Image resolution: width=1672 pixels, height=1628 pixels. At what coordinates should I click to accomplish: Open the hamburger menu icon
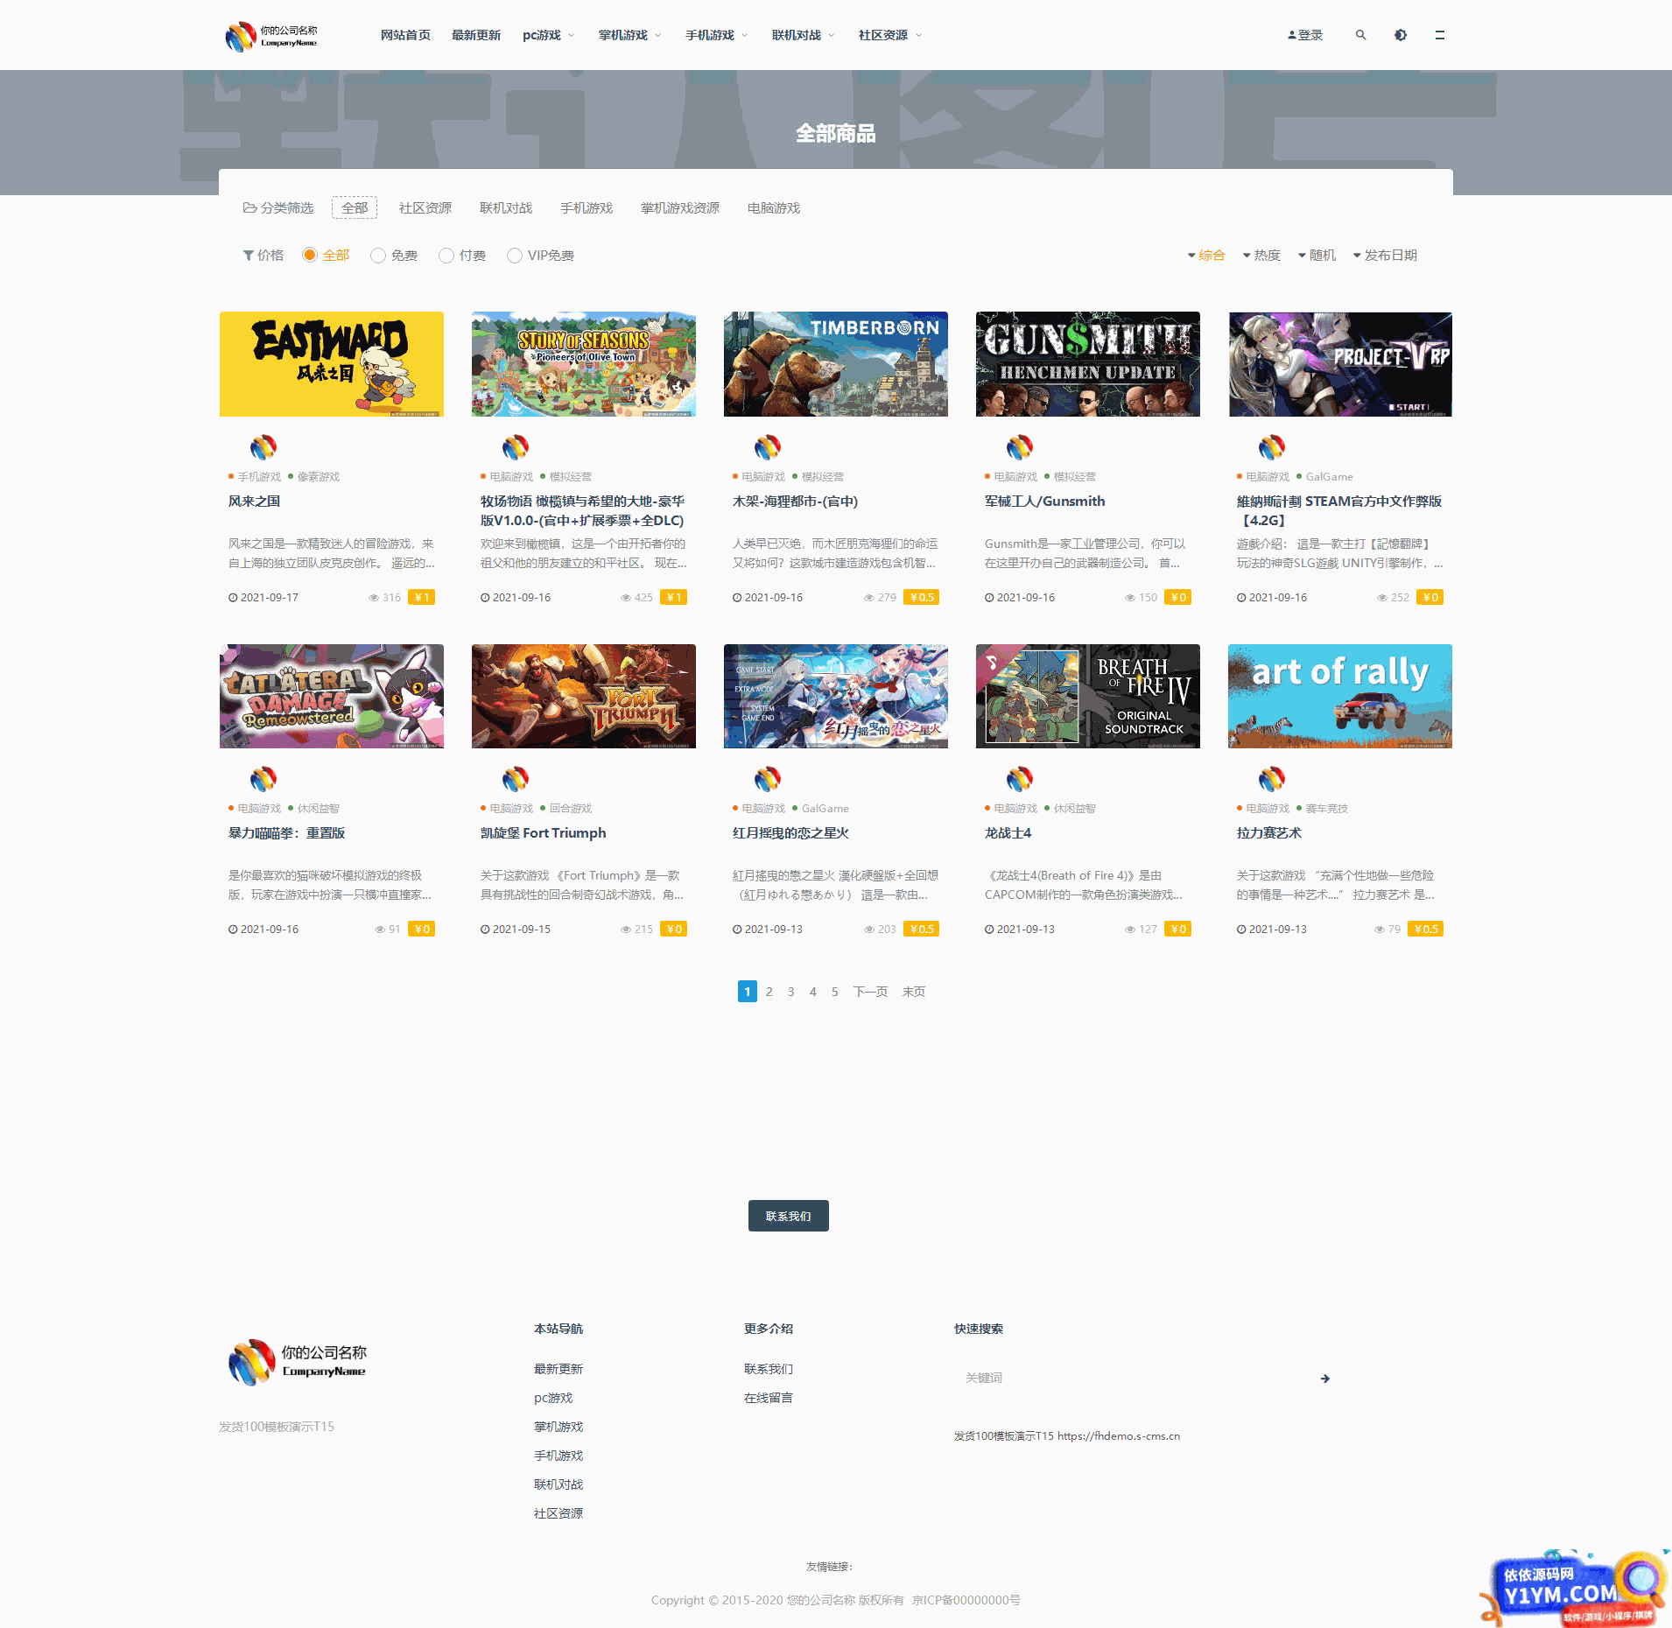[x=1439, y=35]
